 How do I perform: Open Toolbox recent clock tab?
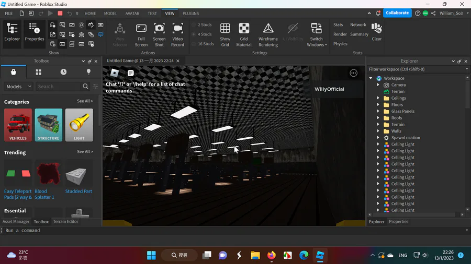pyautogui.click(x=63, y=72)
